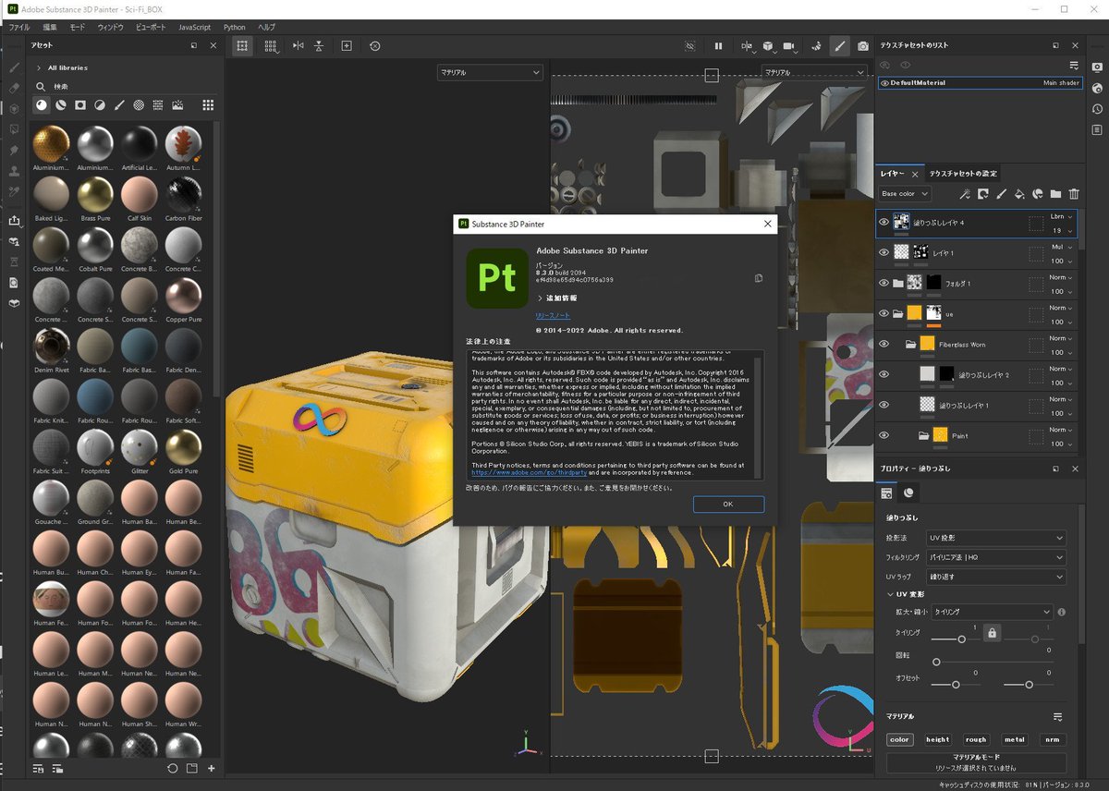The width and height of the screenshot is (1109, 791).
Task: Open the log icon on right sidebar
Action: (x=1097, y=130)
